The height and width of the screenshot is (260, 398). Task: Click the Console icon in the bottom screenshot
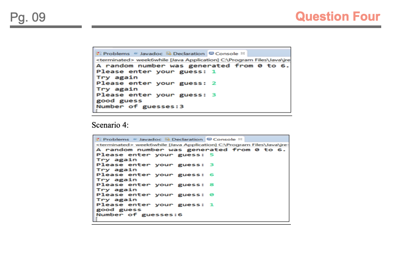[210, 139]
